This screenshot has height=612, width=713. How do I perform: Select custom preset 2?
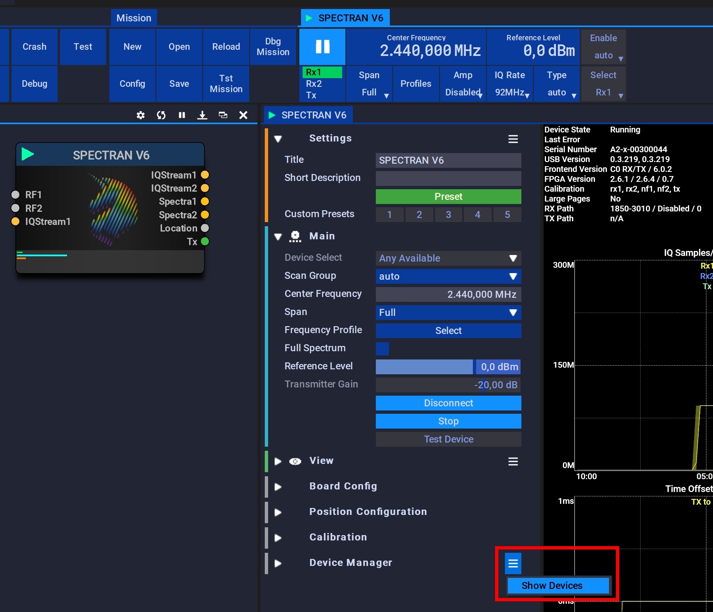(x=419, y=215)
